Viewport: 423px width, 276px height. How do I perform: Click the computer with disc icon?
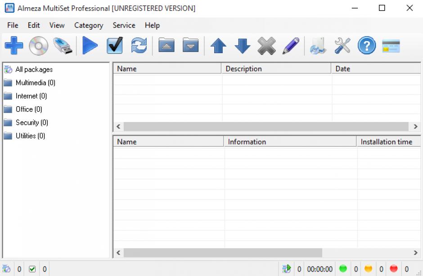pyautogui.click(x=318, y=45)
